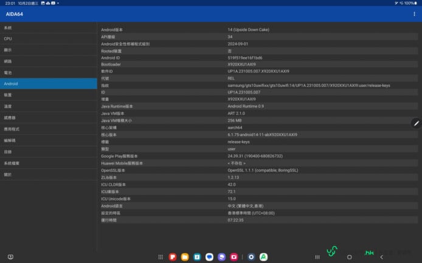Open the 應用程式 apps section
The height and width of the screenshot is (263, 422).
click(x=49, y=129)
